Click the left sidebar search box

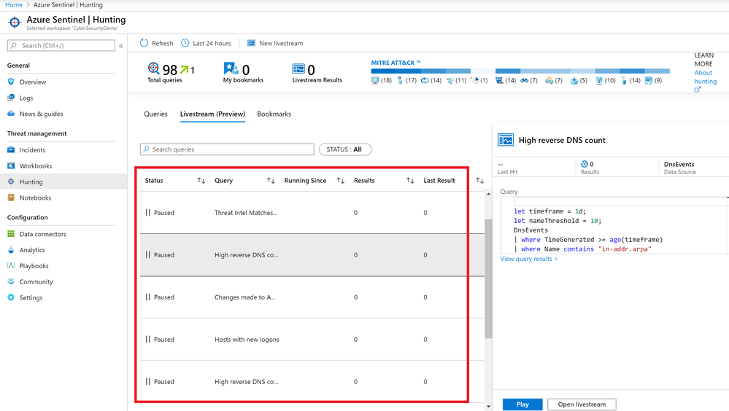pyautogui.click(x=61, y=45)
